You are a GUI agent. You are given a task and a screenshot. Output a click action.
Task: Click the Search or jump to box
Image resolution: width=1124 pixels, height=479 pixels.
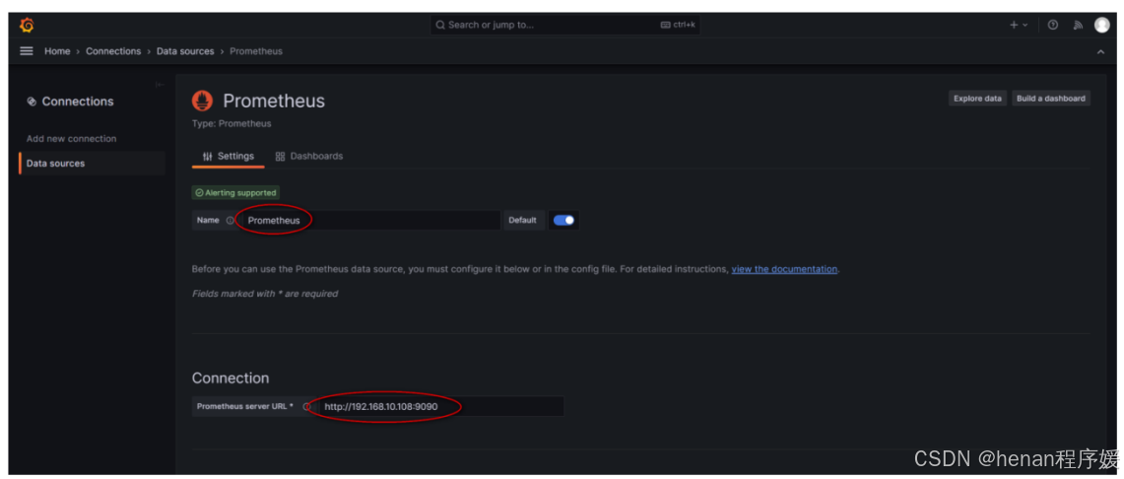564,25
